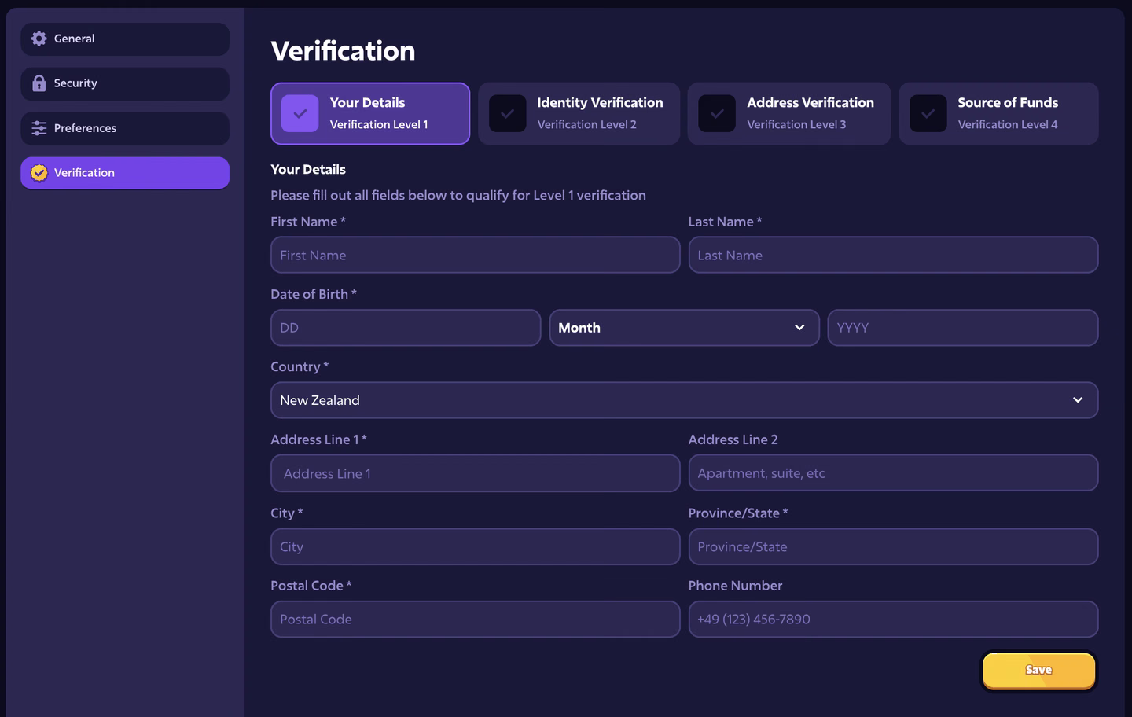Image resolution: width=1132 pixels, height=717 pixels.
Task: Click the YYYY year input field
Action: [x=963, y=328]
